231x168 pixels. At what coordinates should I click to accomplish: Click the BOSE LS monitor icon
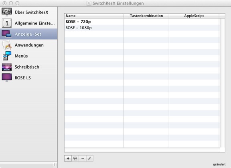tap(7, 78)
